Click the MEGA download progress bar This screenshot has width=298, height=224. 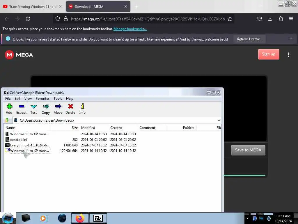(244, 175)
